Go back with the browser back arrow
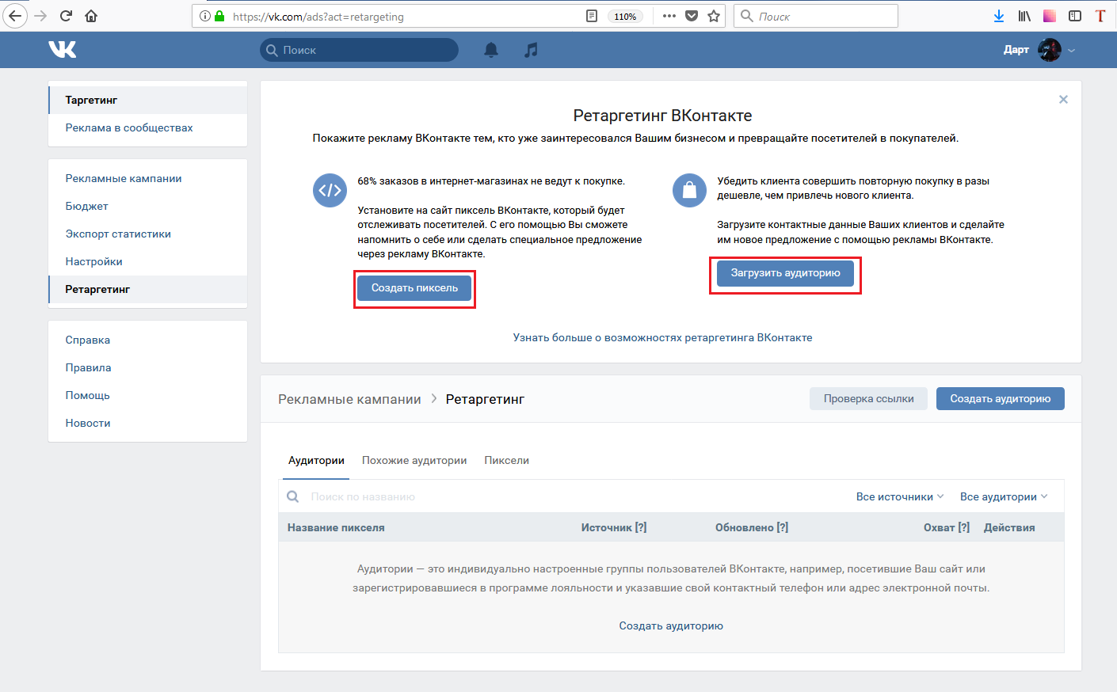1117x692 pixels. click(x=15, y=16)
